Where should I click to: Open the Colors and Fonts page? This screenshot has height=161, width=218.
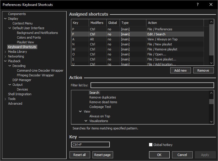[29, 37]
